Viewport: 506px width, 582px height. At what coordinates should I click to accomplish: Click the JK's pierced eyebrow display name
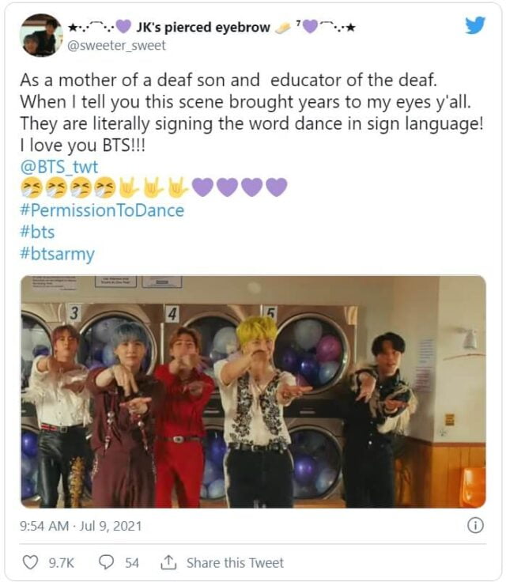203,27
